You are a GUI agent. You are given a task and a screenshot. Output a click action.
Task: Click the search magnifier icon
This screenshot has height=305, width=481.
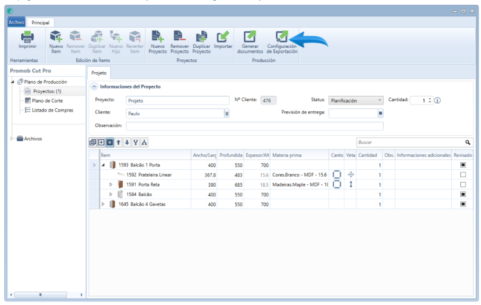[468, 142]
